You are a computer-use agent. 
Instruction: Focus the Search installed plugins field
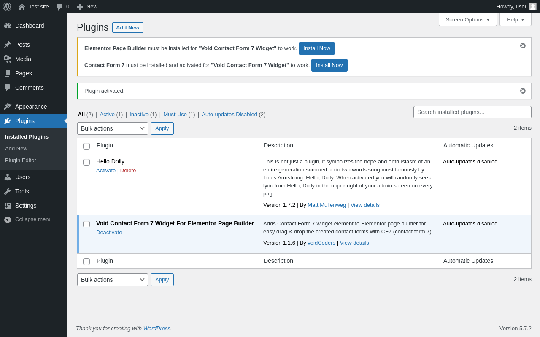click(x=472, y=112)
